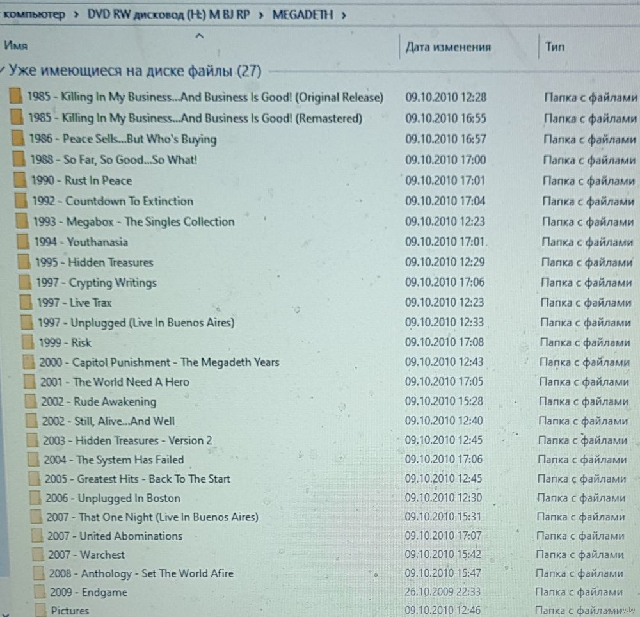Select '2004 - The System Has Failed' name
Image resolution: width=640 pixels, height=617 pixels.
click(x=114, y=460)
